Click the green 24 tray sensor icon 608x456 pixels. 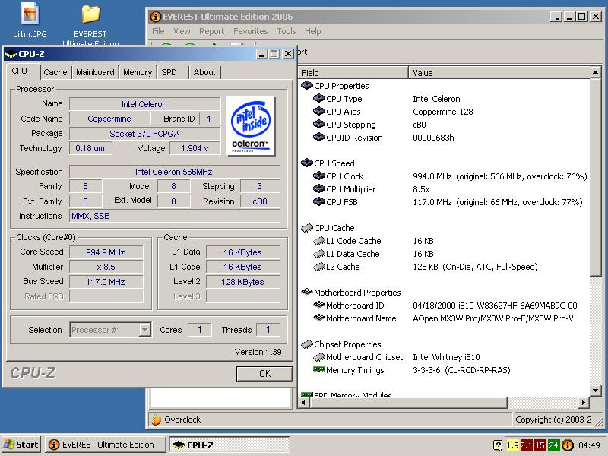[x=553, y=445]
